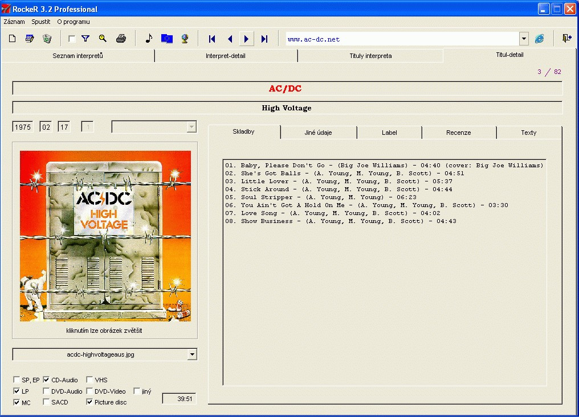579x417 pixels.
Task: Click the total time field 39:51
Action: click(179, 399)
